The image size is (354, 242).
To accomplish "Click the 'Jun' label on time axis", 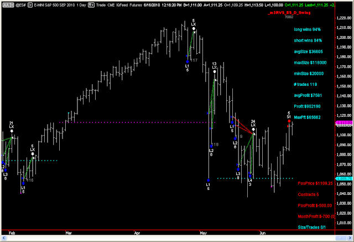I will (262, 233).
